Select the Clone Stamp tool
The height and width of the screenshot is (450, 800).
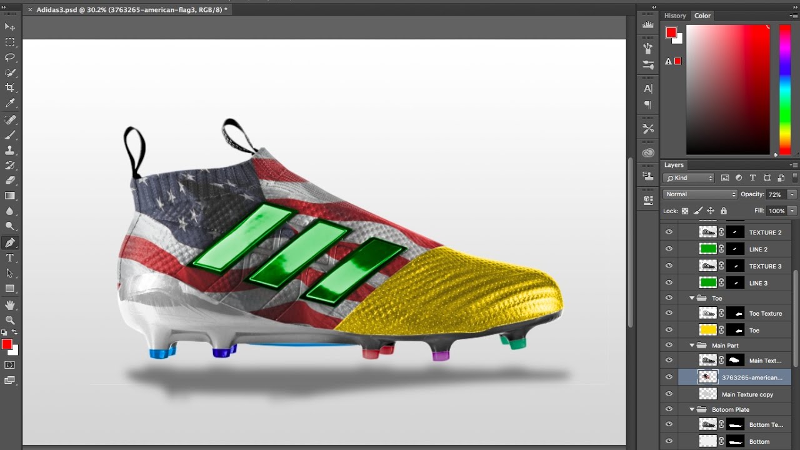point(10,150)
